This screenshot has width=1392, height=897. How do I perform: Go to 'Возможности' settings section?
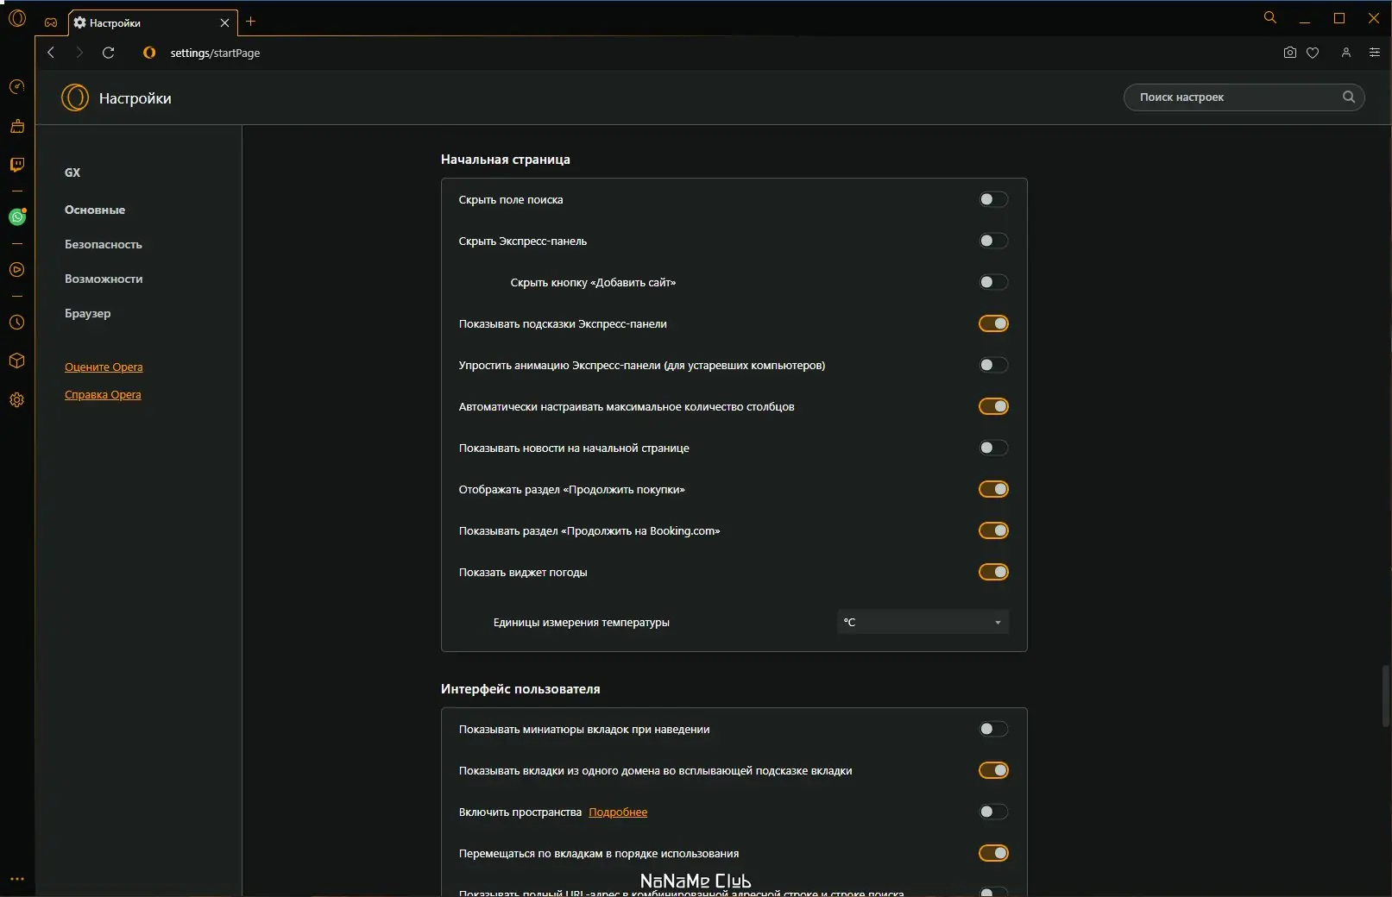(x=104, y=279)
